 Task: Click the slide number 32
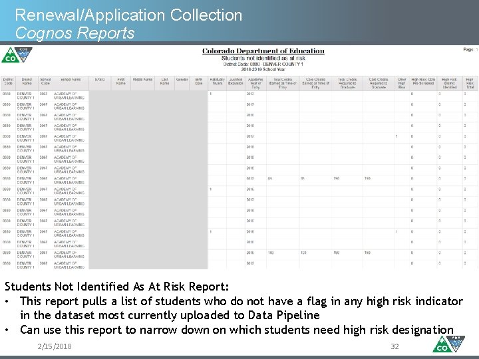pos(395,346)
